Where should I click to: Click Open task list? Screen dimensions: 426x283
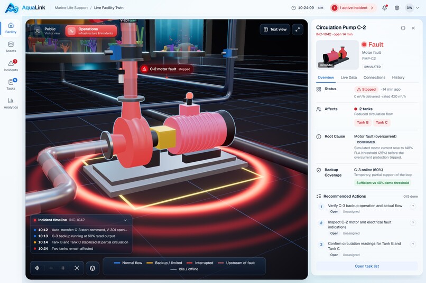click(367, 266)
